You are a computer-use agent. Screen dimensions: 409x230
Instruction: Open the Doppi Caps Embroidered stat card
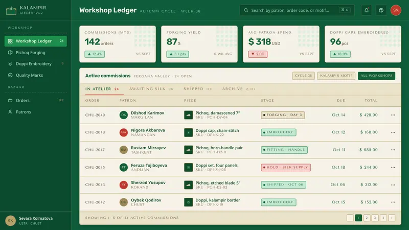tap(363, 44)
